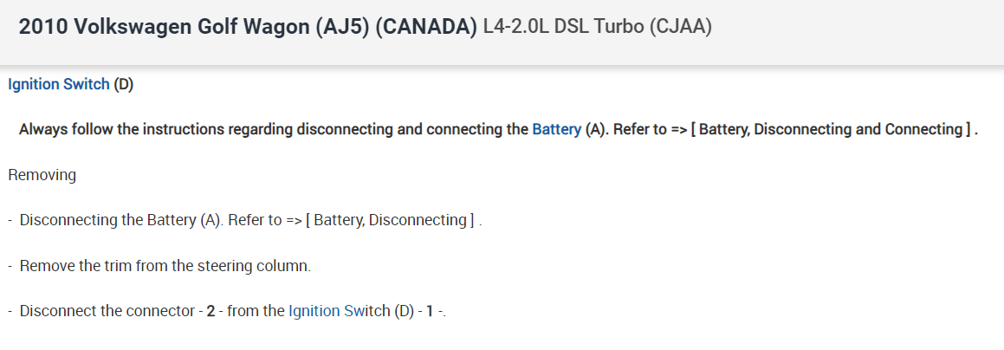
Task: Click the (A) after the blue Battery link
Action: click(595, 129)
